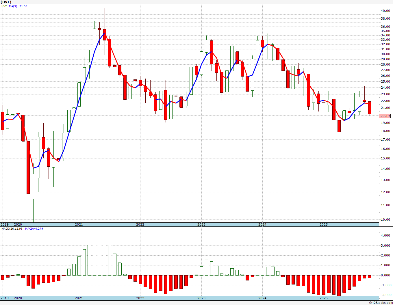This screenshot has width=393, height=305.
Task: Select the 31.00 price axis label
Action: coord(385,49)
